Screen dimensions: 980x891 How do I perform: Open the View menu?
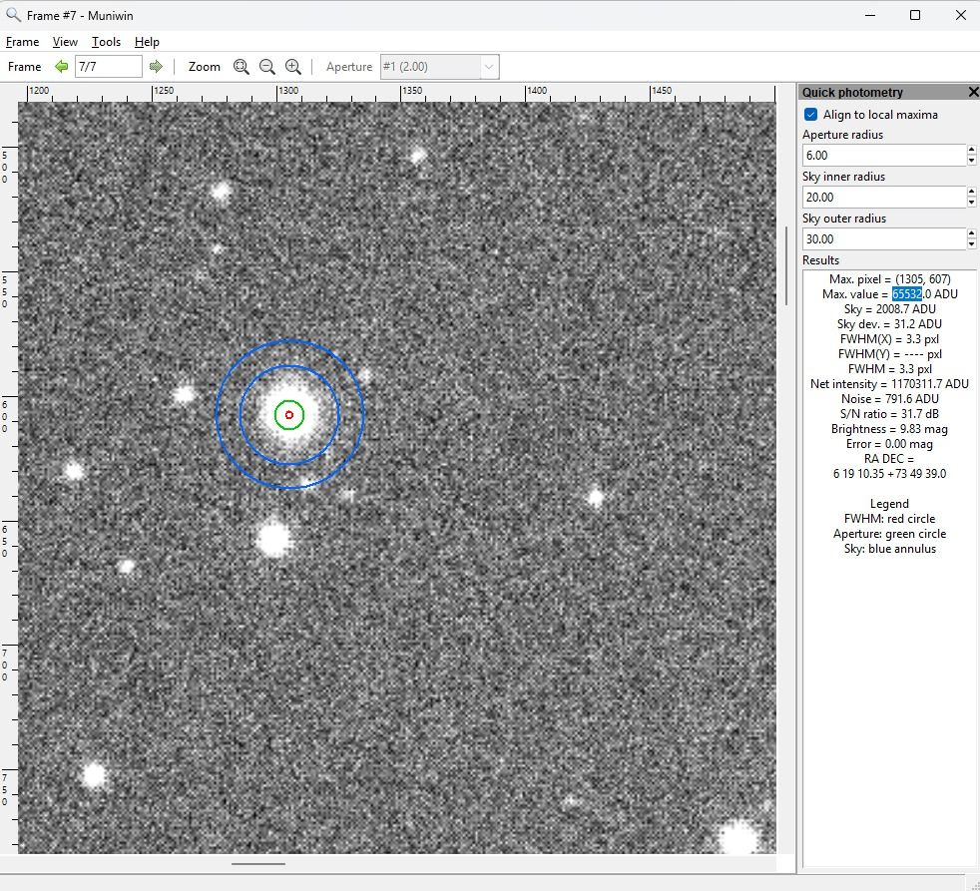click(x=65, y=42)
